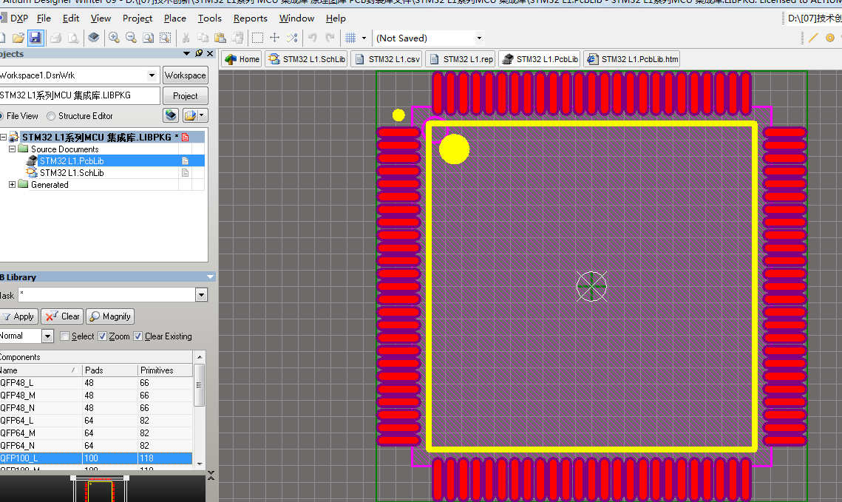The height and width of the screenshot is (502, 842).
Task: Select STM32 L1.SchLib in the project tree
Action: point(72,173)
